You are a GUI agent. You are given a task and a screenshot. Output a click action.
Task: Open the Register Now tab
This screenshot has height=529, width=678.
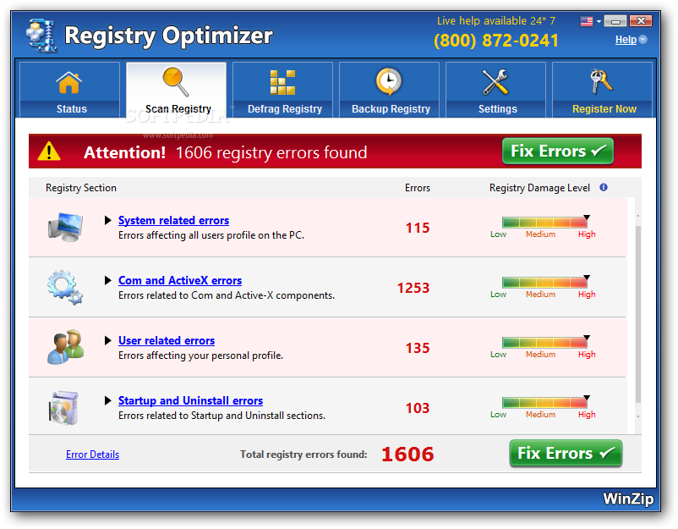(602, 90)
